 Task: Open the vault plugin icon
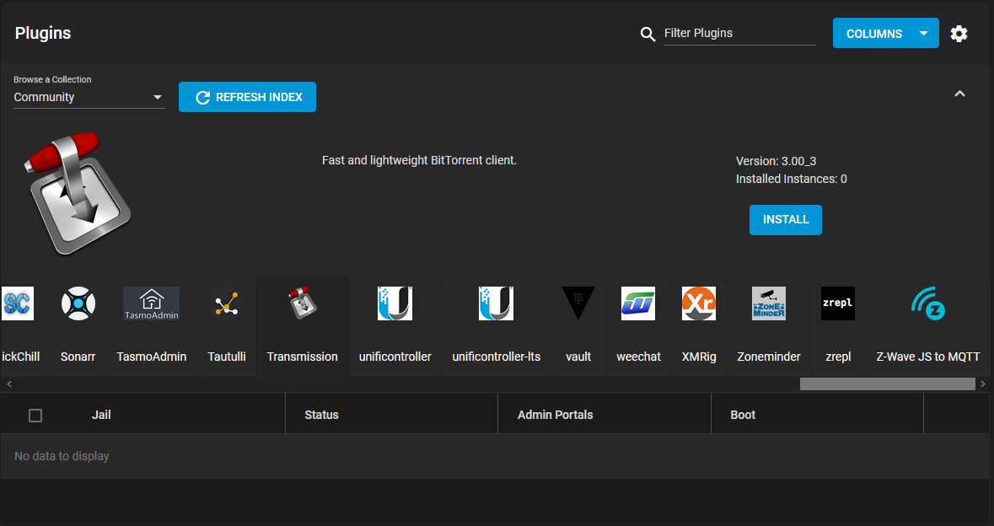tap(578, 303)
